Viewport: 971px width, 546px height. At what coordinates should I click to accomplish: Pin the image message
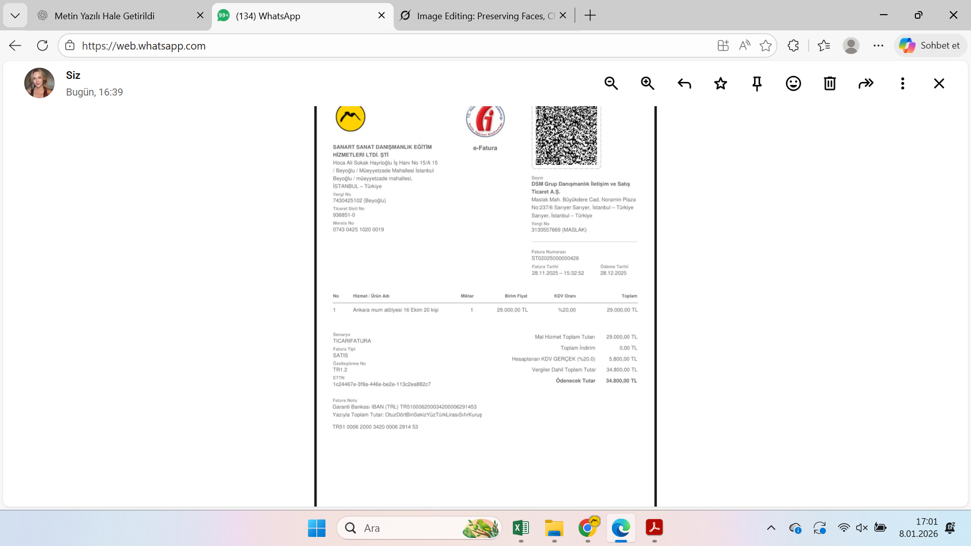click(757, 83)
